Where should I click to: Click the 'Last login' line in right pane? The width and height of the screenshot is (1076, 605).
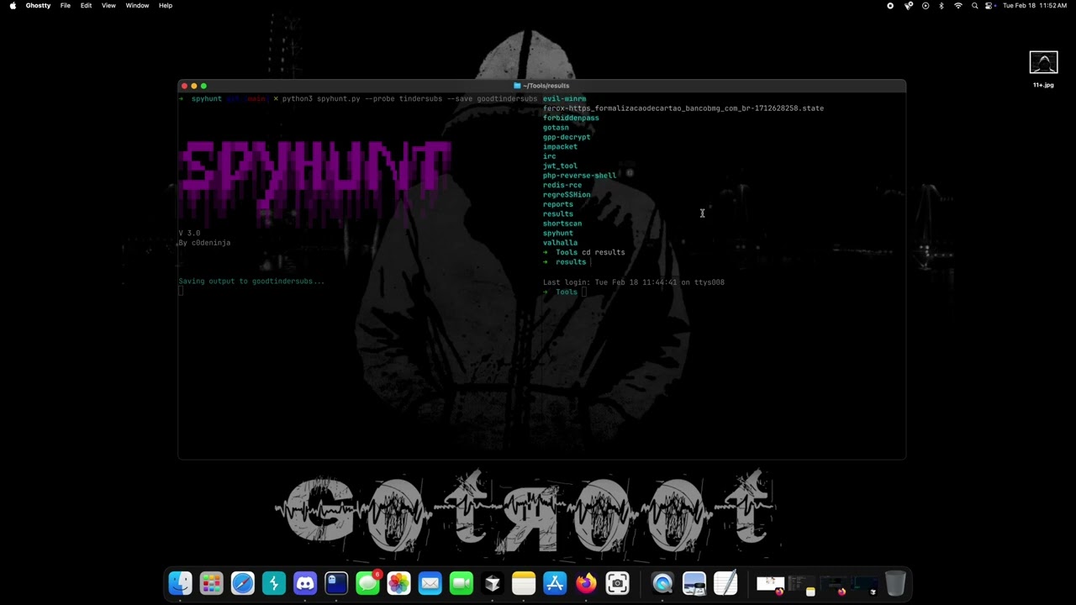(634, 282)
